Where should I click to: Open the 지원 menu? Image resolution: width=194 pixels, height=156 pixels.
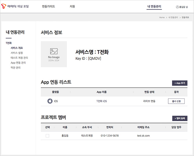tap(72, 6)
